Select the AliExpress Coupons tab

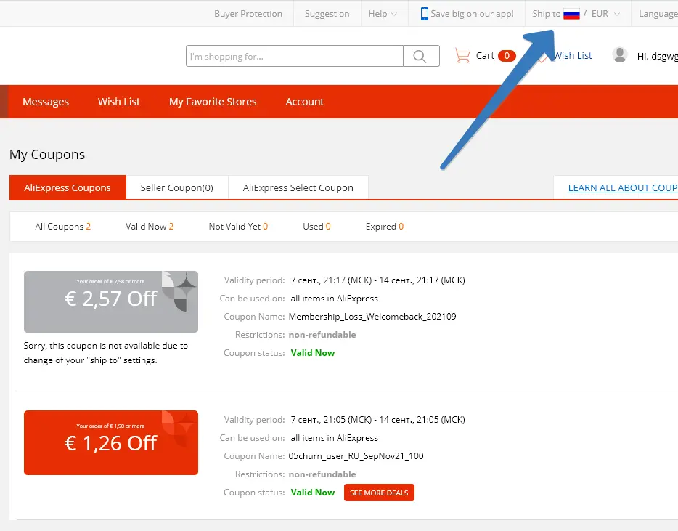68,187
